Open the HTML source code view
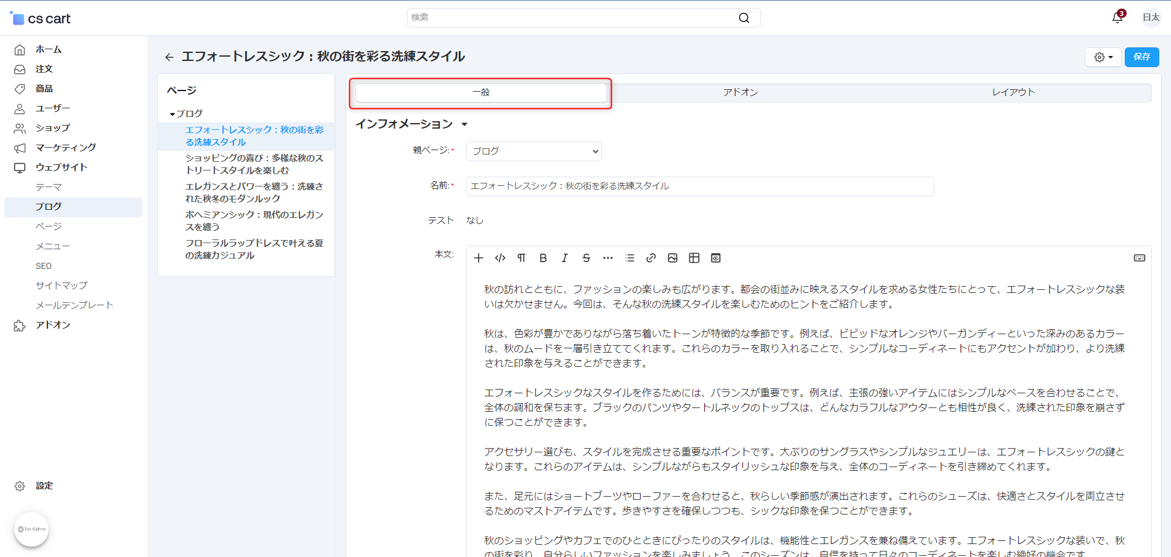The height and width of the screenshot is (557, 1171). [x=500, y=258]
